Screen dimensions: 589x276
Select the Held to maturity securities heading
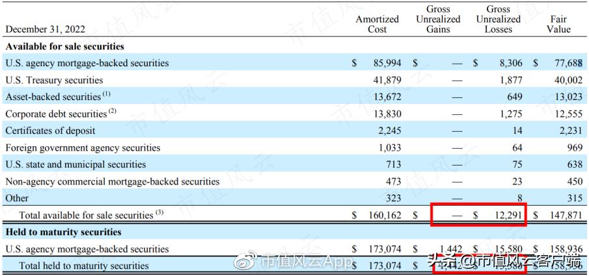coord(63,232)
